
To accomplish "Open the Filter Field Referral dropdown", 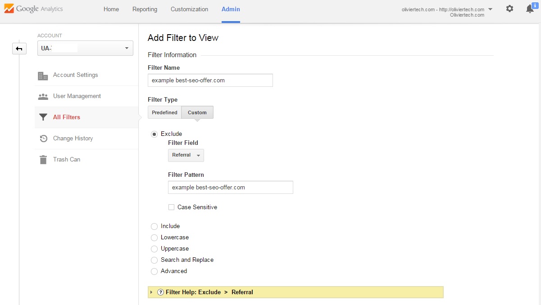I will [186, 155].
